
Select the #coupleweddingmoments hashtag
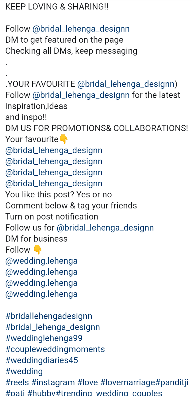click(55, 349)
